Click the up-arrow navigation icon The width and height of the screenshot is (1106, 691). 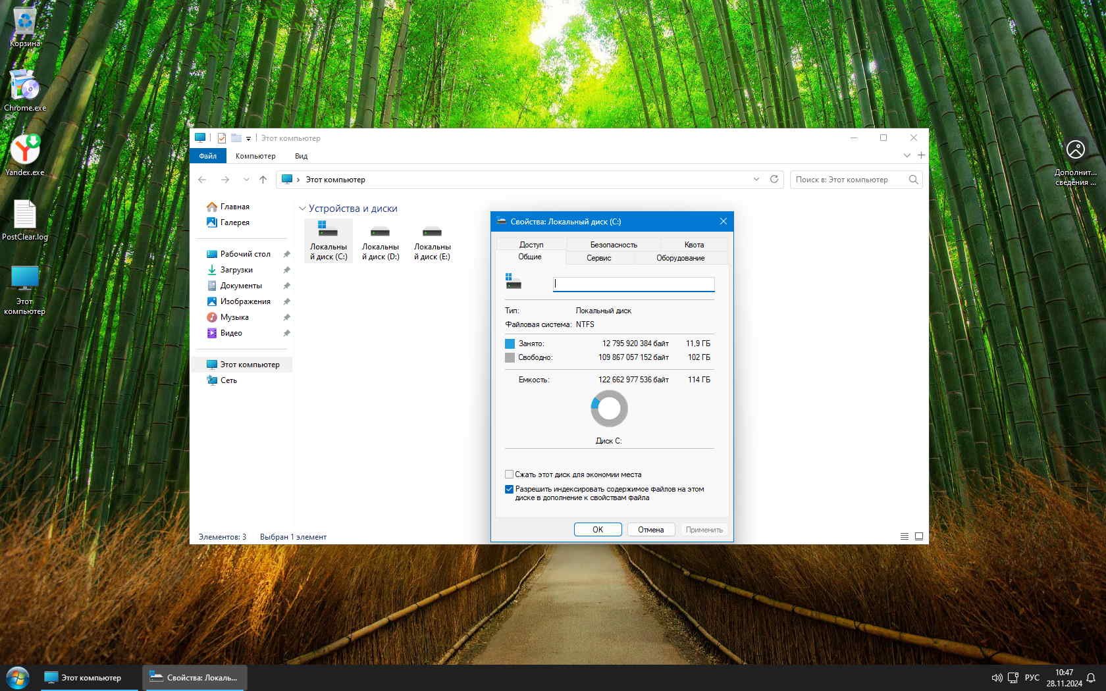263,179
